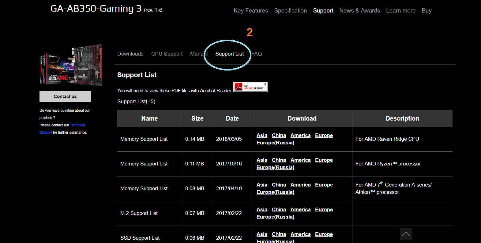Download Ryzen memory list from Europe
This screenshot has width=481, height=243.
[x=324, y=160]
